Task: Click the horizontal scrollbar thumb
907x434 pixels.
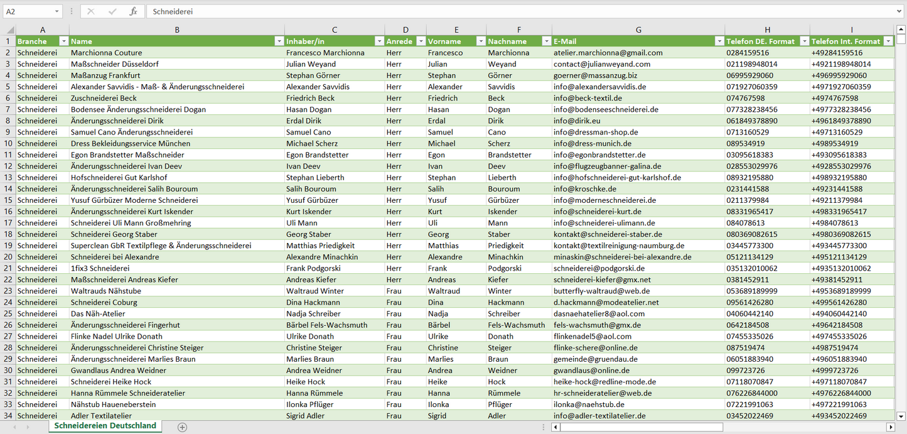Action: click(640, 427)
